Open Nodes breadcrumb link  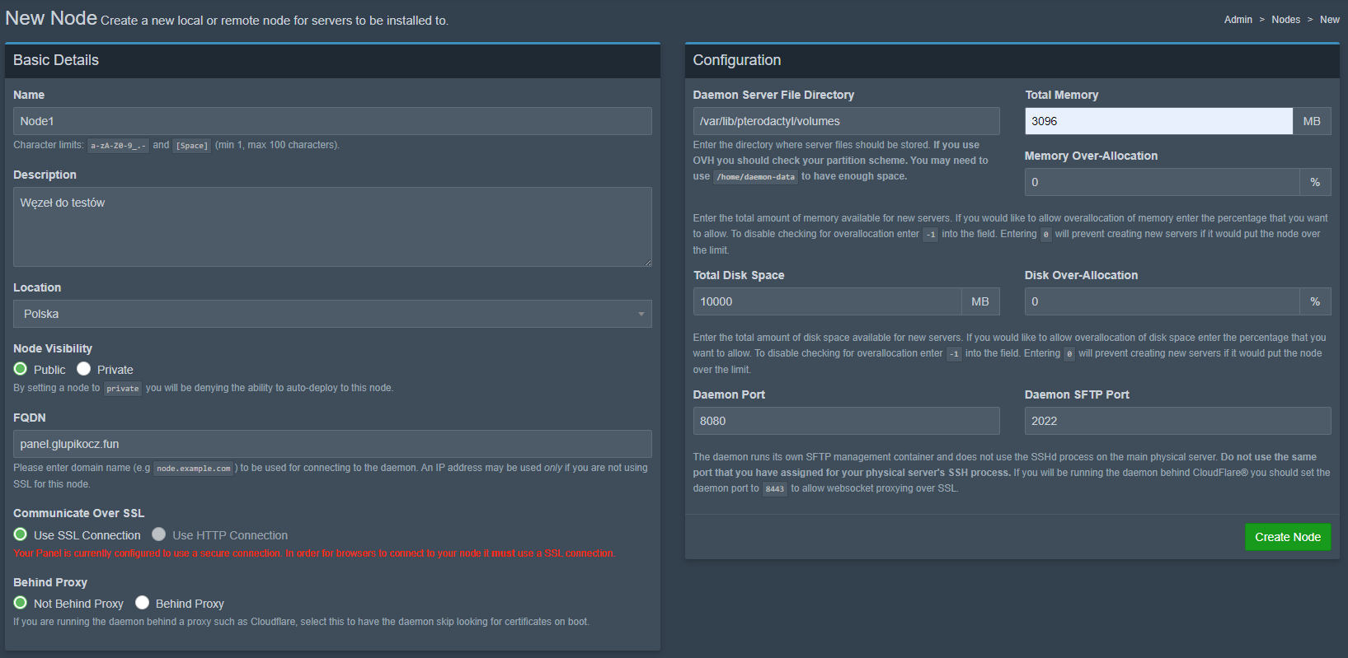coord(1285,20)
